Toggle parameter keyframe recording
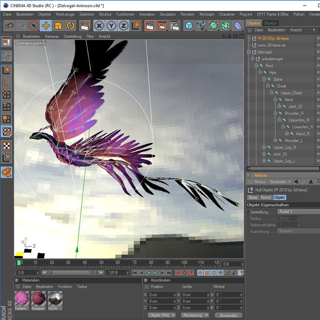The height and width of the screenshot is (320, 320). 221,273
